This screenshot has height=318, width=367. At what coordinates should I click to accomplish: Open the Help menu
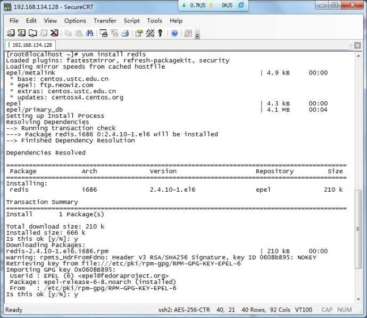(176, 21)
